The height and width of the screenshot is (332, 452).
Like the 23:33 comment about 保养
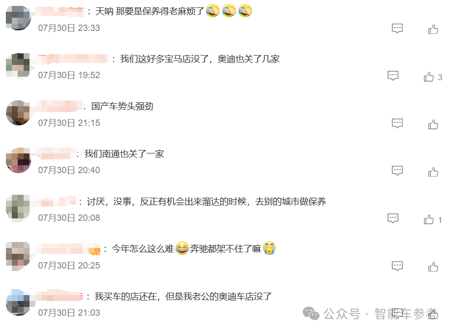point(433,29)
